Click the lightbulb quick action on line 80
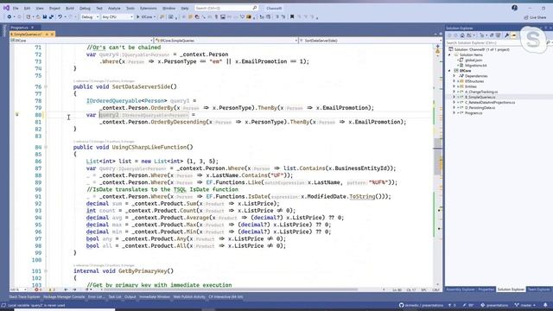The height and width of the screenshot is (311, 553). click(17, 115)
